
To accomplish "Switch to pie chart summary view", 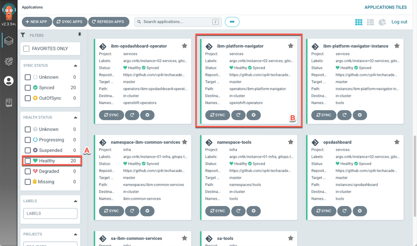I will tap(382, 22).
